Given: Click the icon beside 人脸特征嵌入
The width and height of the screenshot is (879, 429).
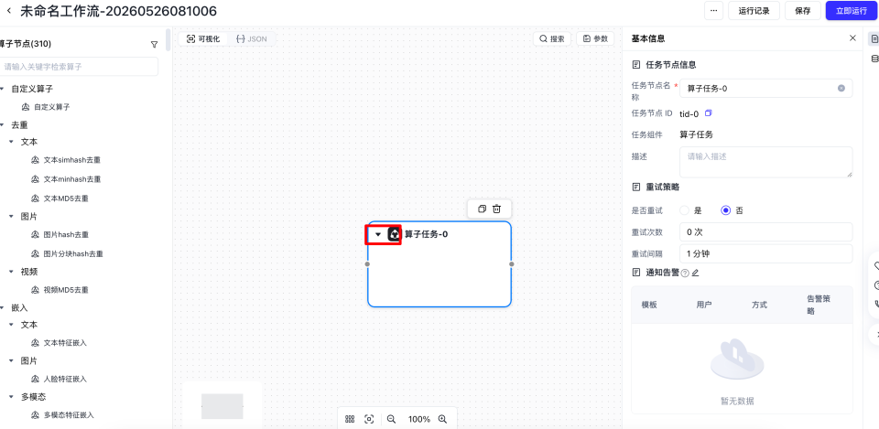Looking at the screenshot, I should (36, 380).
